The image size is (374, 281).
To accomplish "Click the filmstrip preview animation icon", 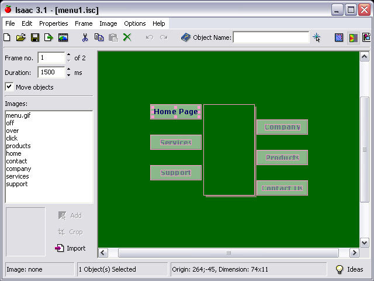I will (63, 37).
